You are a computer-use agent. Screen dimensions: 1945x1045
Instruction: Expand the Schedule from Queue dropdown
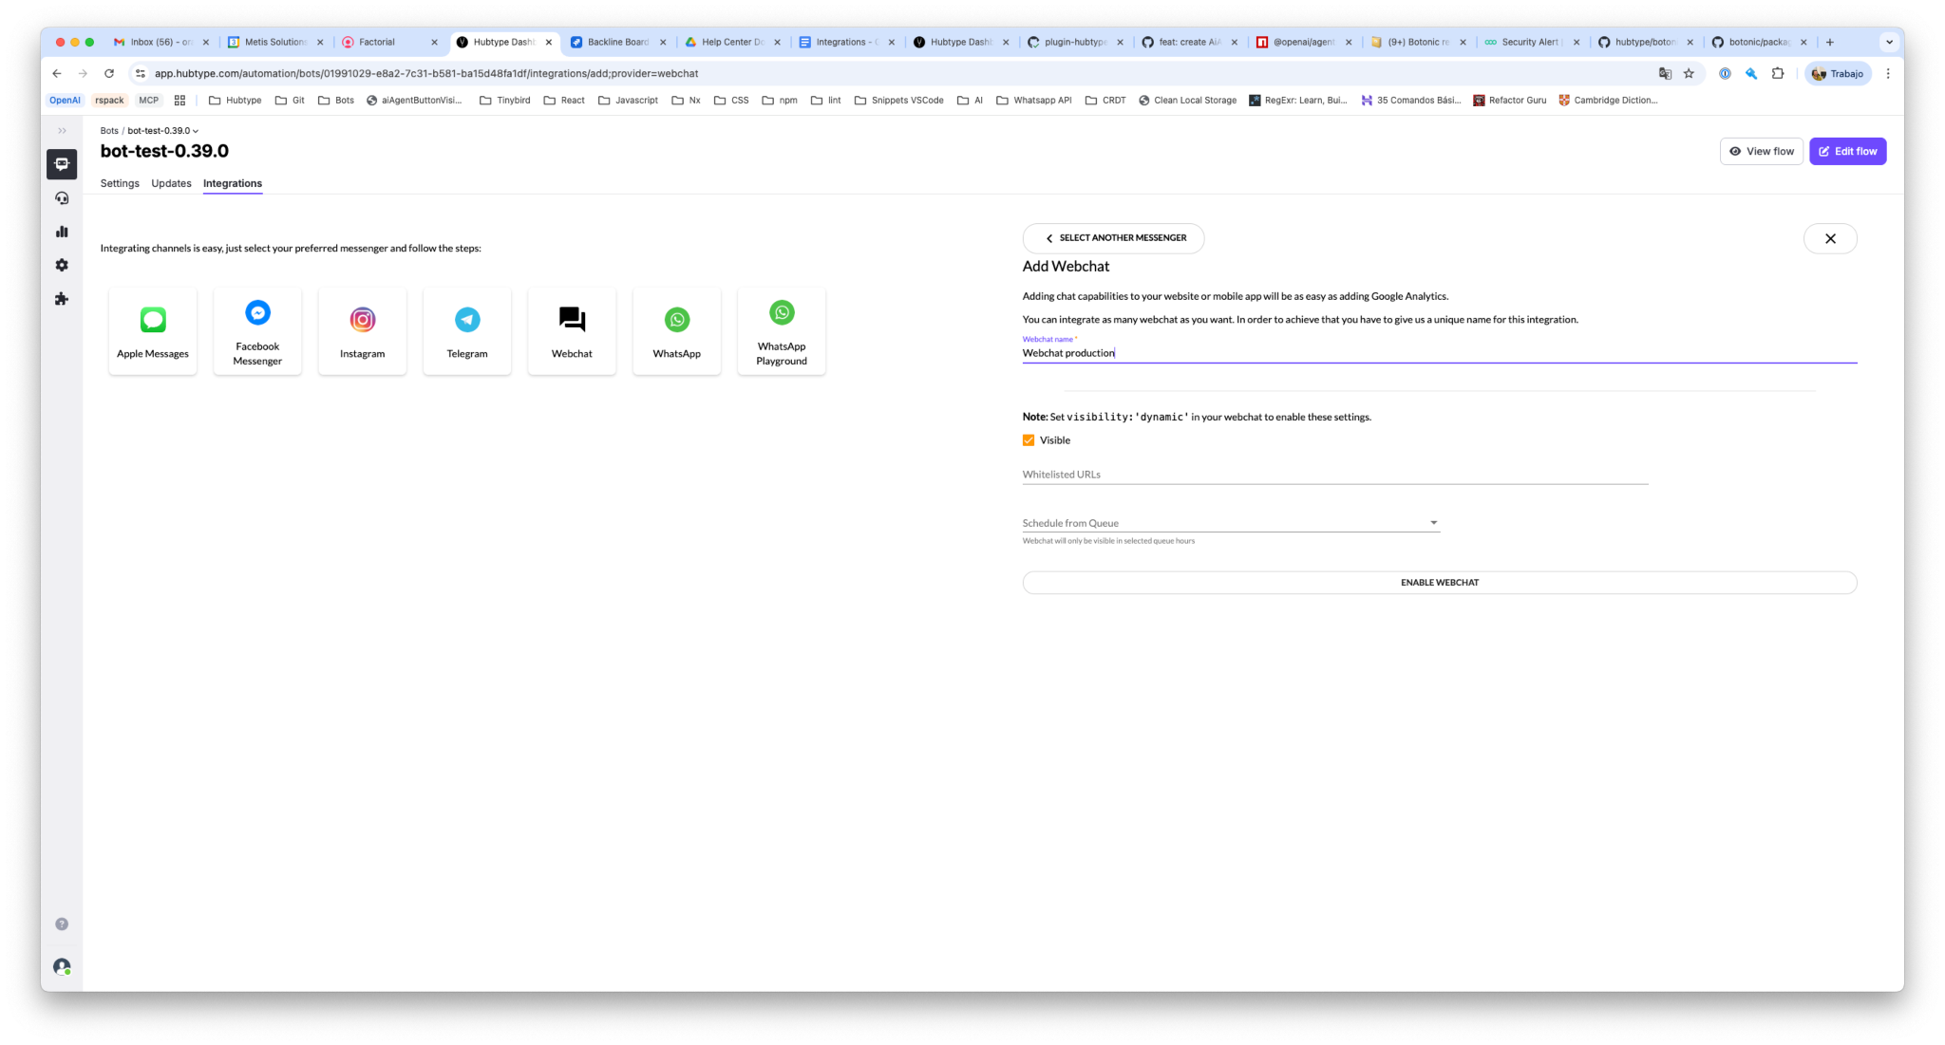point(1231,523)
